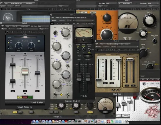Select Automation WRITE mode in Vocal Rider
This screenshot has width=161, height=125.
[25, 97]
